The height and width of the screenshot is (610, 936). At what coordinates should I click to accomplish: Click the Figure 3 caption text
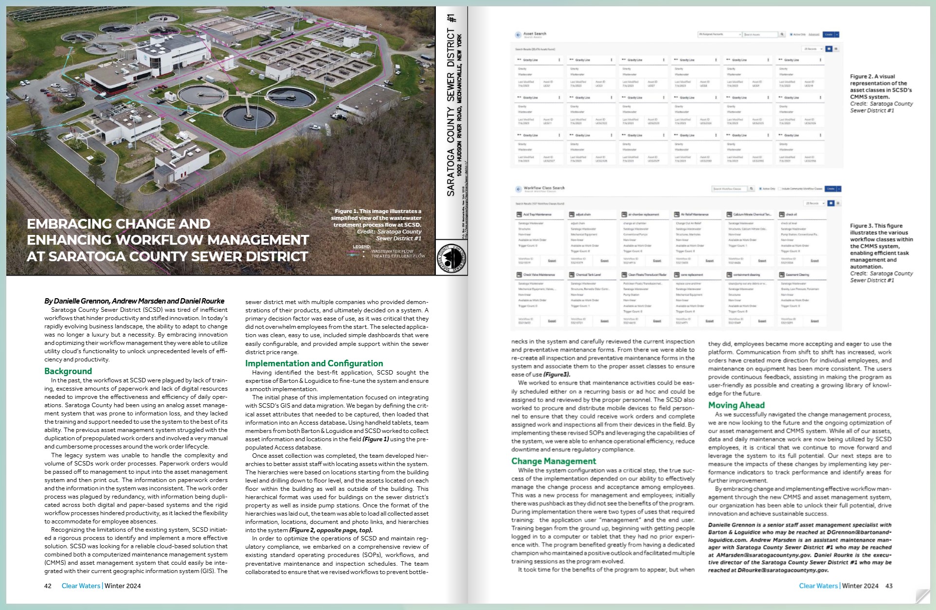coord(882,253)
